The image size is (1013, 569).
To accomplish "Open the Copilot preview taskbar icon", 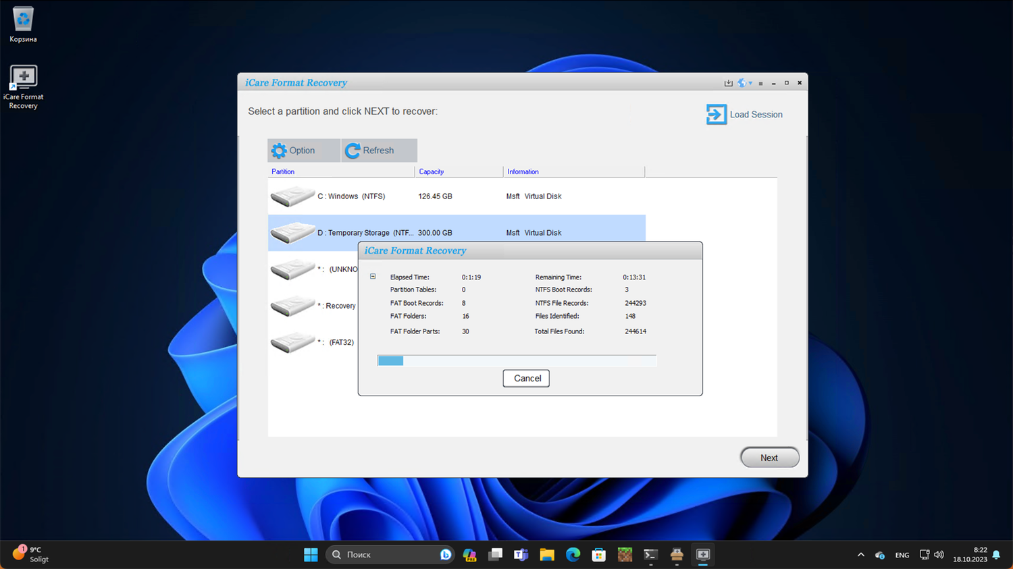I will coord(469,555).
